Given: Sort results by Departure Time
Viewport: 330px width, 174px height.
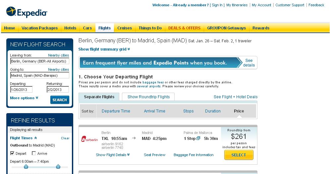Looking at the screenshot, I should click(x=116, y=111).
